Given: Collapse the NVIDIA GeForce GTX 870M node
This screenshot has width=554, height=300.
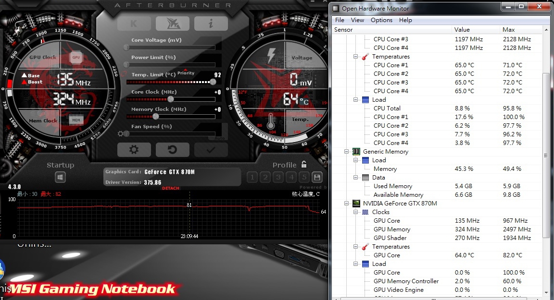Looking at the screenshot, I should click(x=347, y=204).
